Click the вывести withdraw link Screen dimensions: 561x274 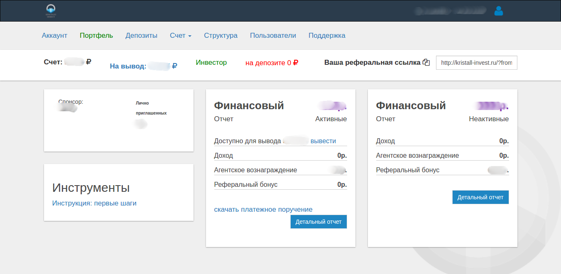323,141
